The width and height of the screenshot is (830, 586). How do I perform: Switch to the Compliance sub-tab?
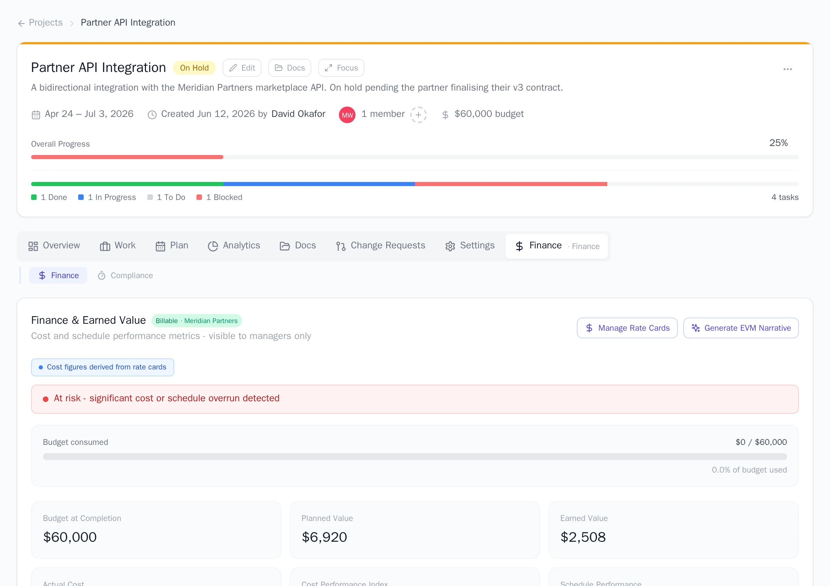pyautogui.click(x=125, y=275)
